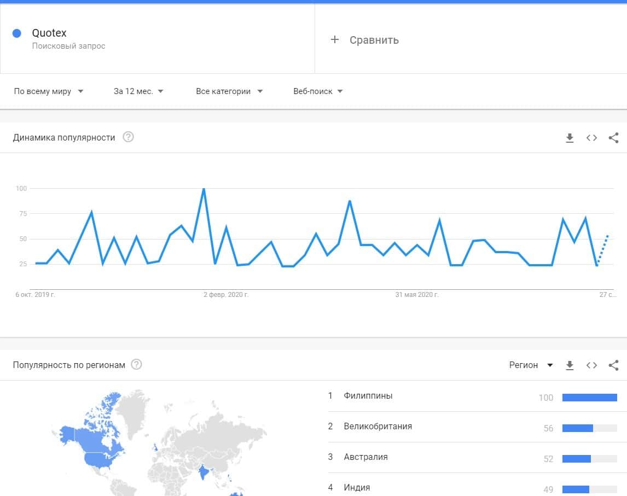Switch the Регион breakdown dropdown

(x=531, y=365)
